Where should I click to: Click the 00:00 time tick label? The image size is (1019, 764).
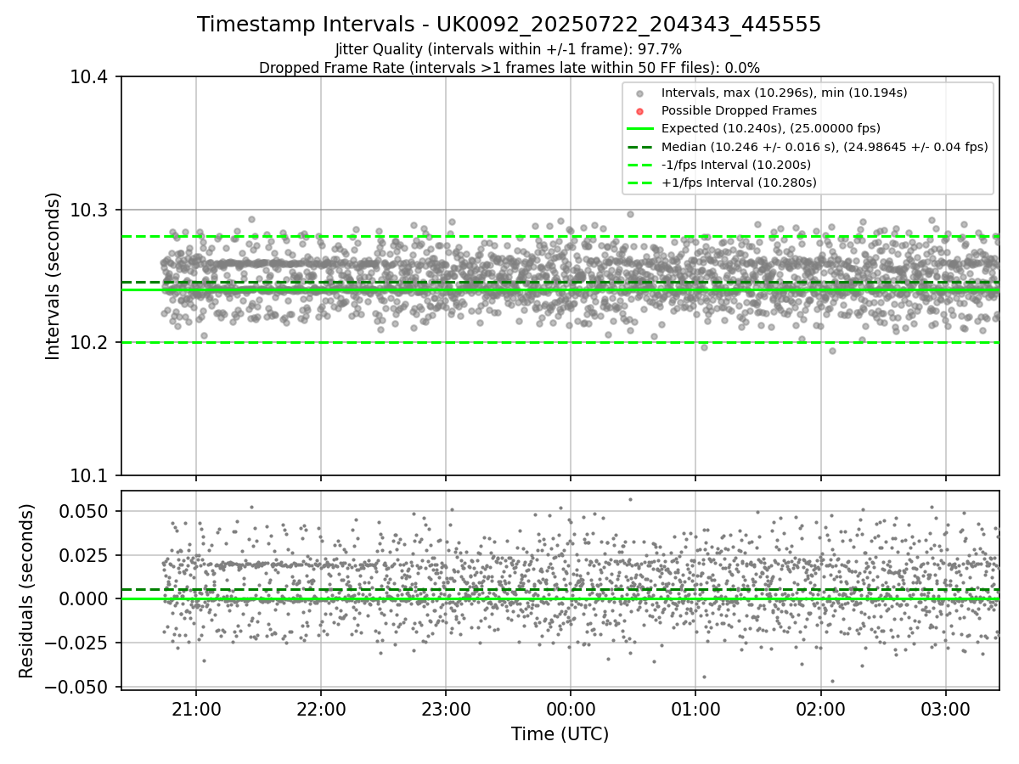coord(571,709)
